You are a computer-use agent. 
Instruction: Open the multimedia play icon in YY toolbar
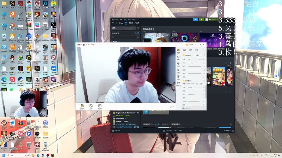(100, 106)
